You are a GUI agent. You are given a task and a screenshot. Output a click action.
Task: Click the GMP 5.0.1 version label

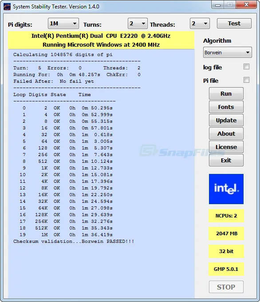tap(226, 269)
